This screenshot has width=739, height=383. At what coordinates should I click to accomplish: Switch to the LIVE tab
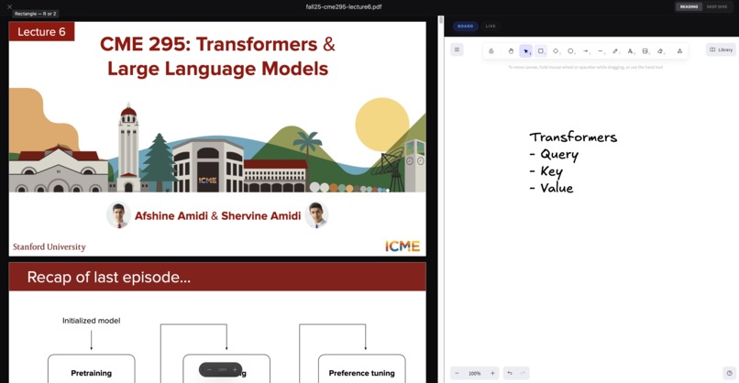[x=491, y=27]
